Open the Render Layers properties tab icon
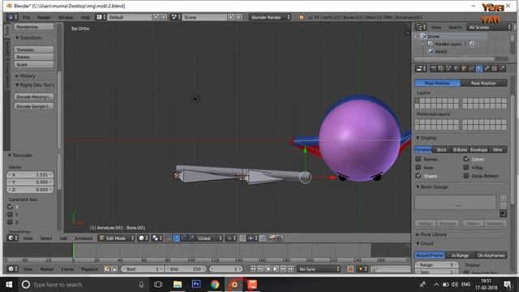The width and height of the screenshot is (519, 292). [x=441, y=68]
